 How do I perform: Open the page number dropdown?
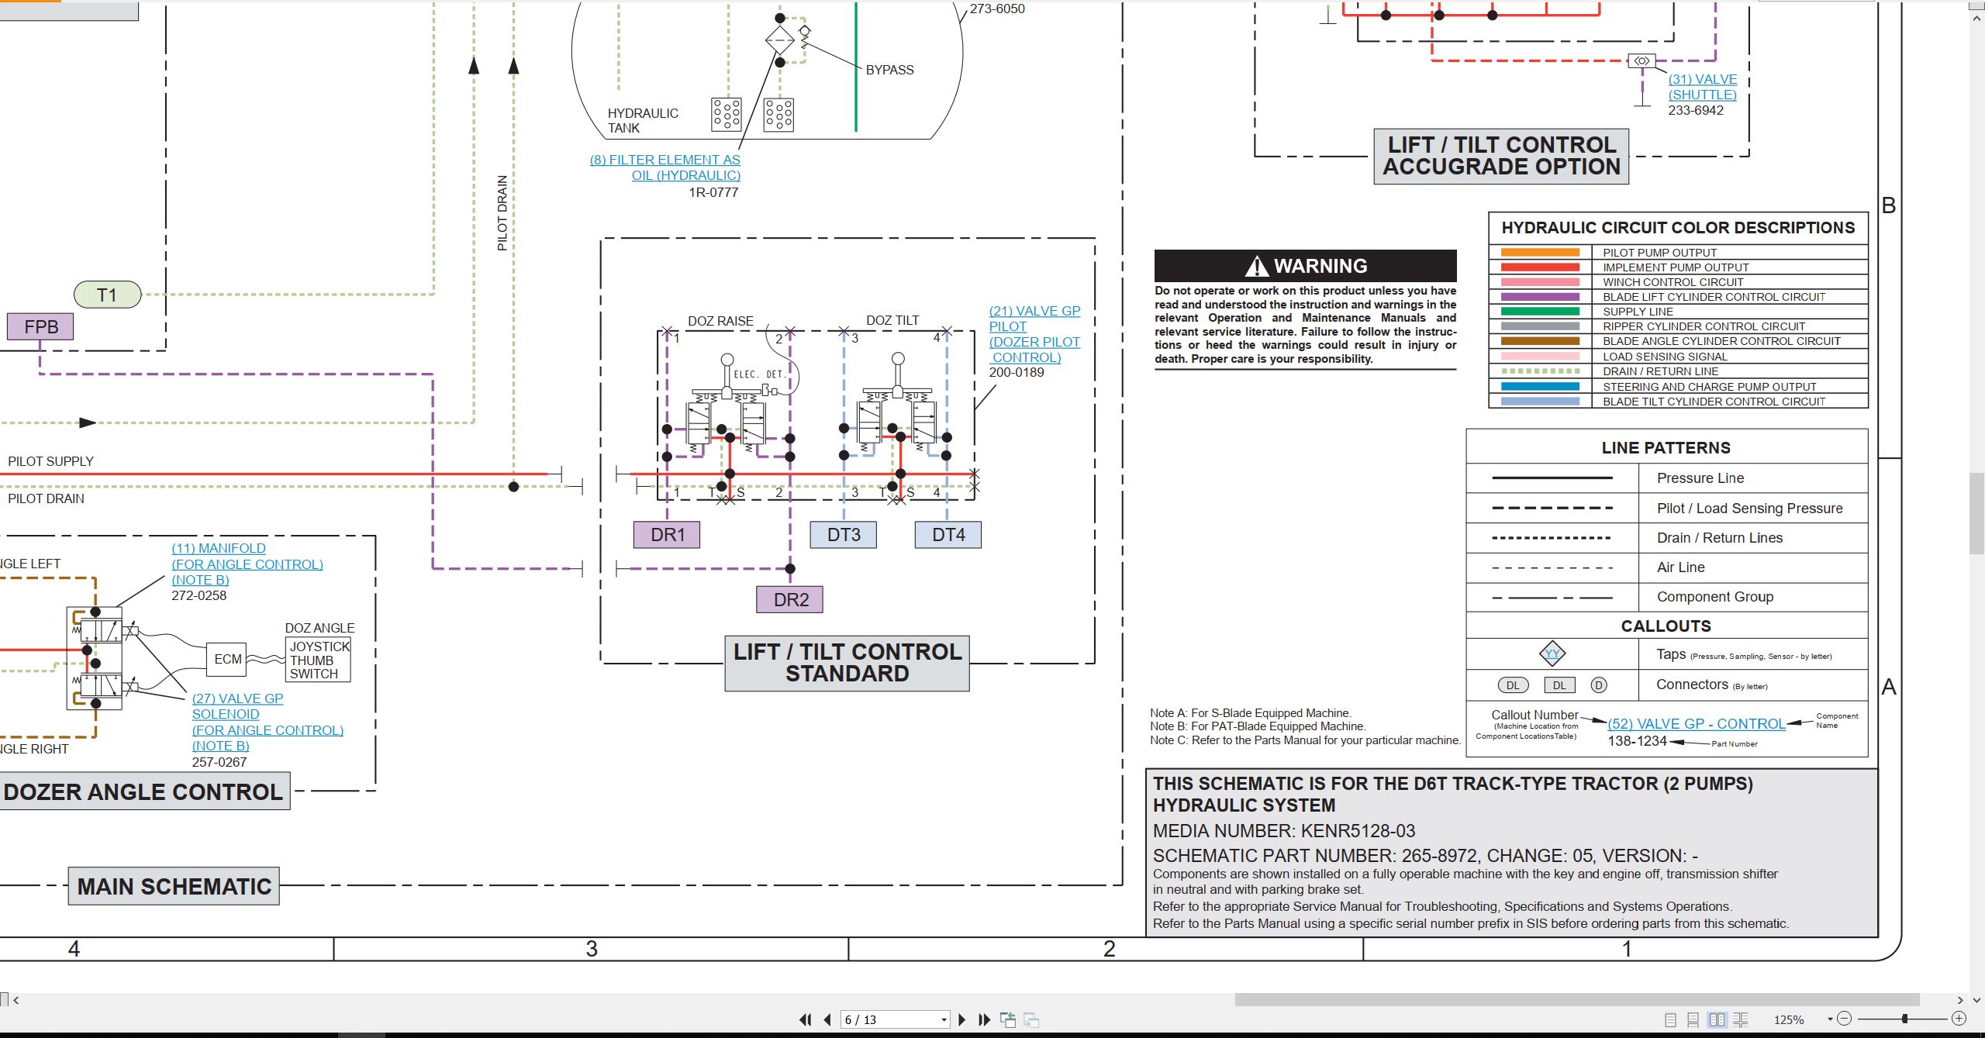[x=944, y=1020]
